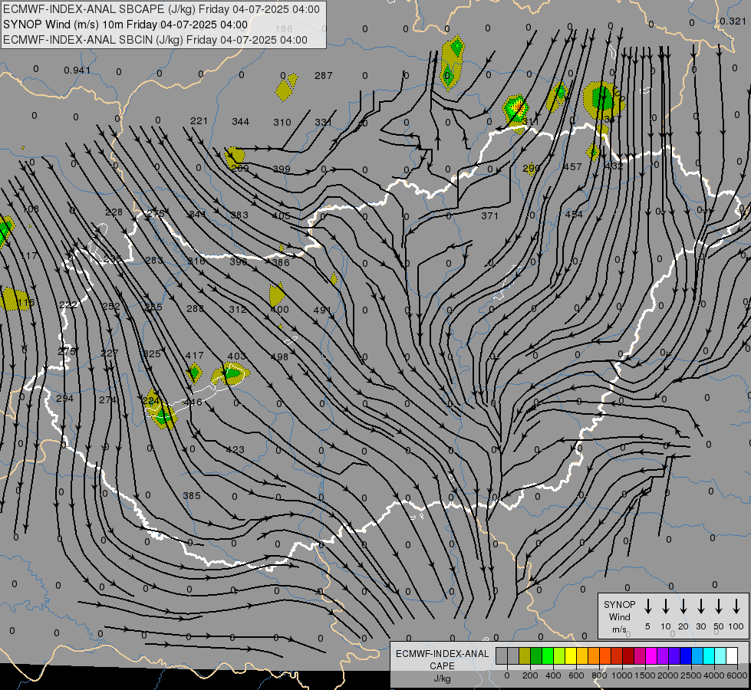Viewport: 751px width, 690px height.
Task: Select the magenta swatch in CAPE legend
Action: [651, 656]
